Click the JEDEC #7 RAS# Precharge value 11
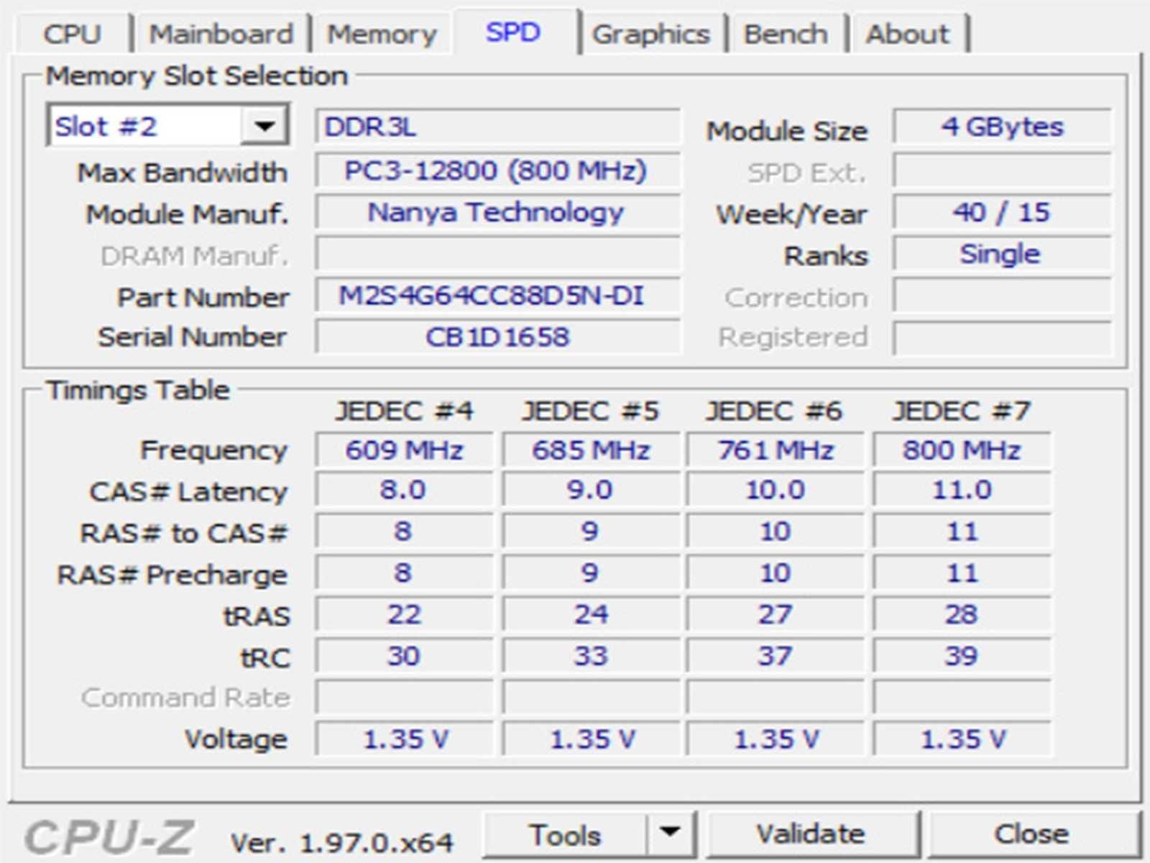Viewport: 1150px width, 863px height. [x=962, y=573]
